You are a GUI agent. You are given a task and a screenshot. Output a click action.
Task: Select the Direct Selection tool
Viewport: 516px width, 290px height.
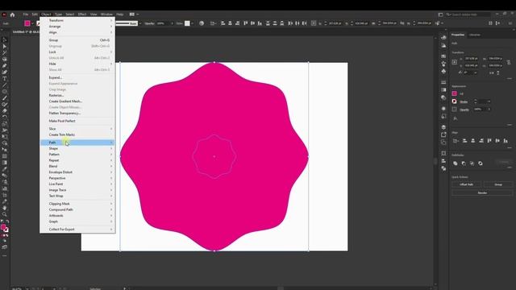4,47
